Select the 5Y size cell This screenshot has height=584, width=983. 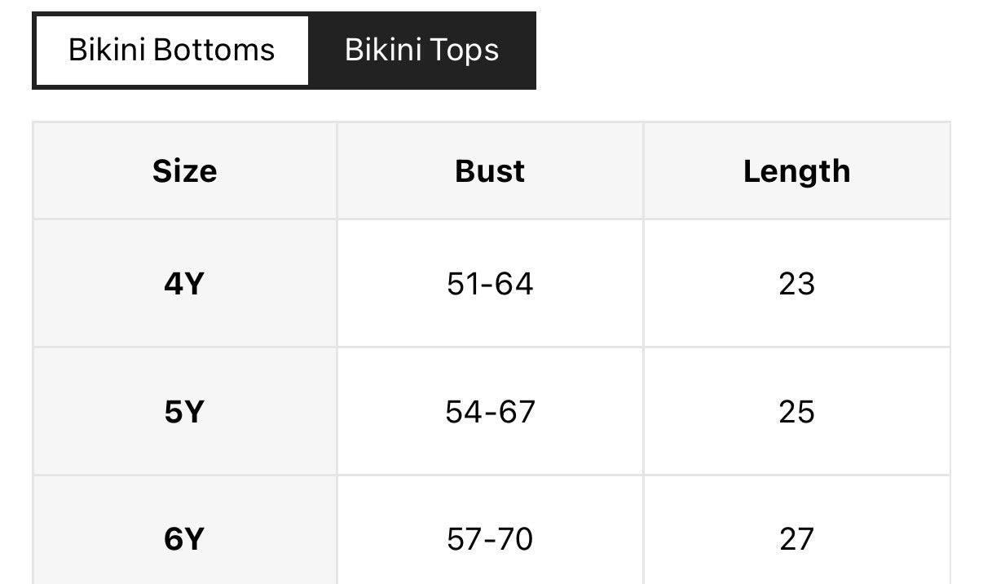click(184, 412)
